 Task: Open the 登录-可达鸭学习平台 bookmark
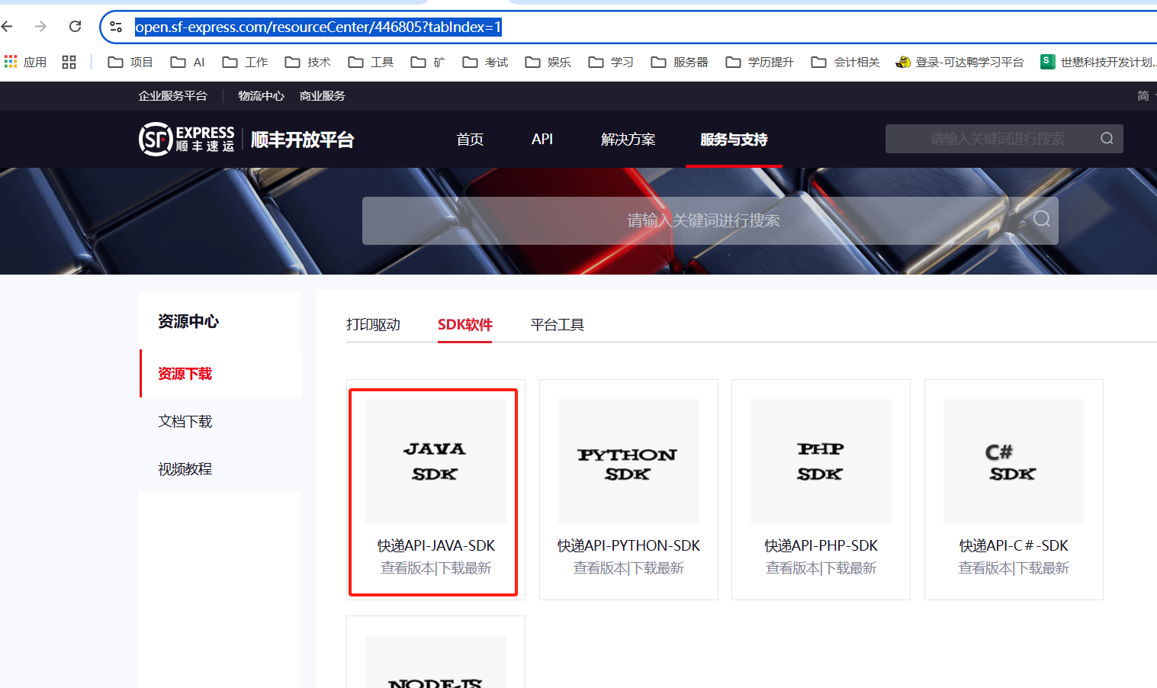point(959,62)
